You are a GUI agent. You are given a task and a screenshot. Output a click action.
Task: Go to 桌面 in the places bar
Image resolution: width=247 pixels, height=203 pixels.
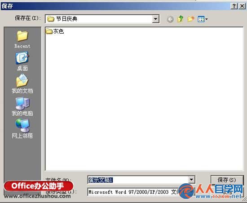tap(22, 61)
